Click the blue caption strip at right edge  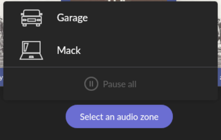(219, 77)
